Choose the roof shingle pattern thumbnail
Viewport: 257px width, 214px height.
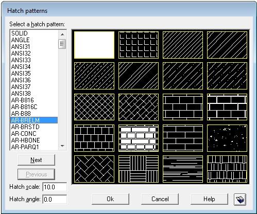pos(227,169)
